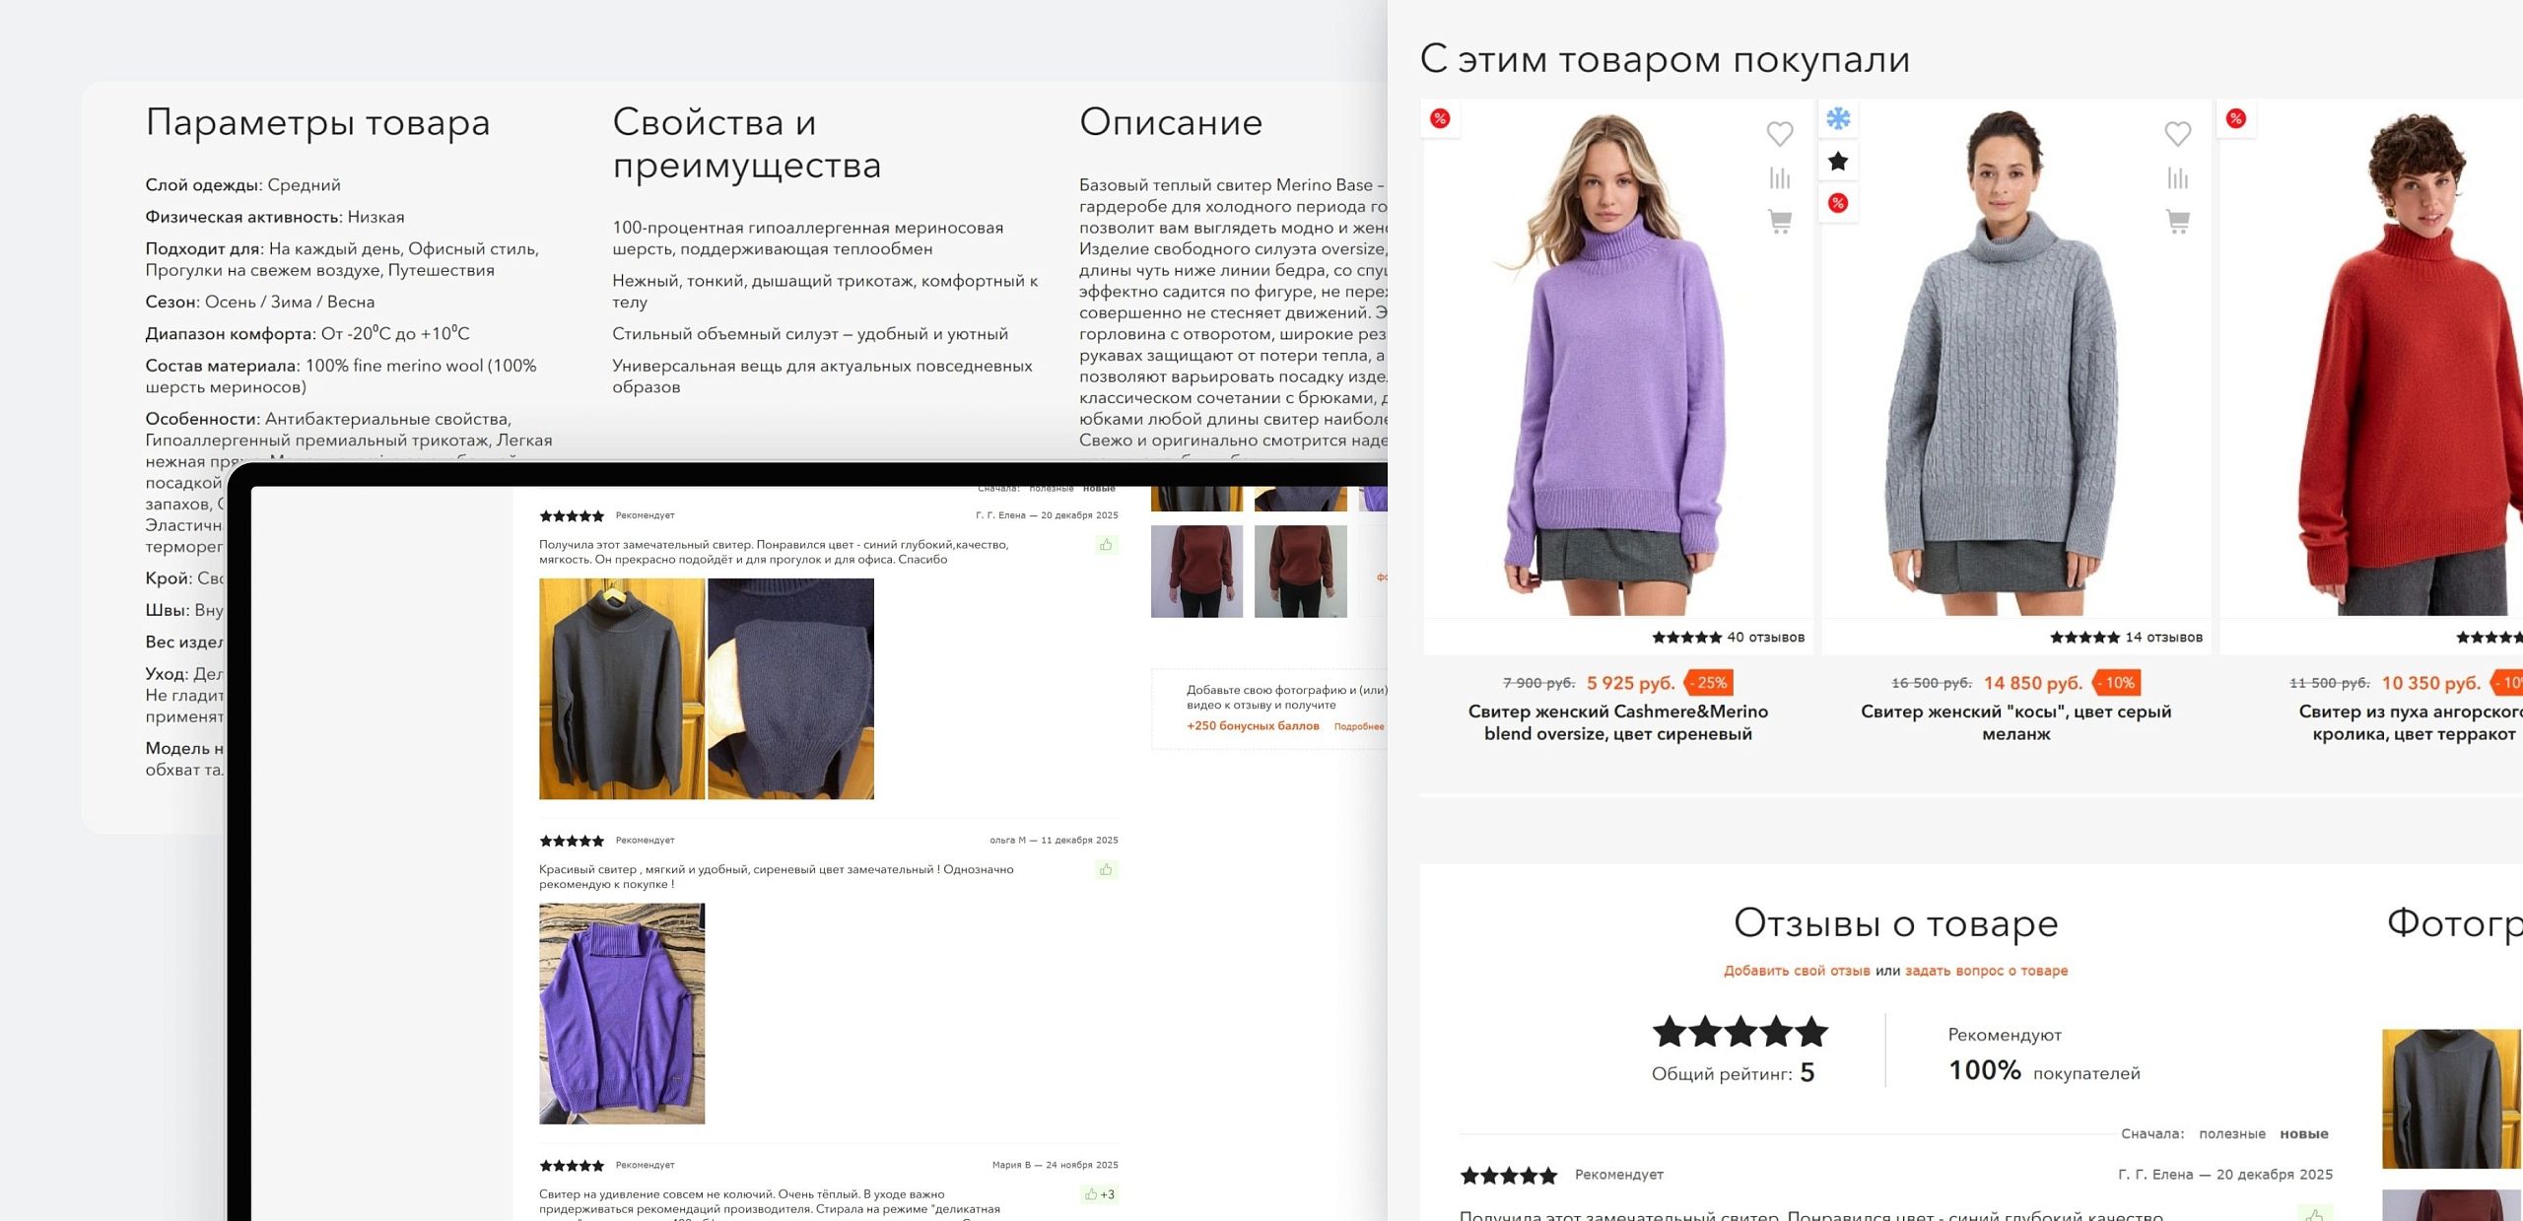Click the heart icon on the gray cable-knit sweater

click(x=2177, y=133)
